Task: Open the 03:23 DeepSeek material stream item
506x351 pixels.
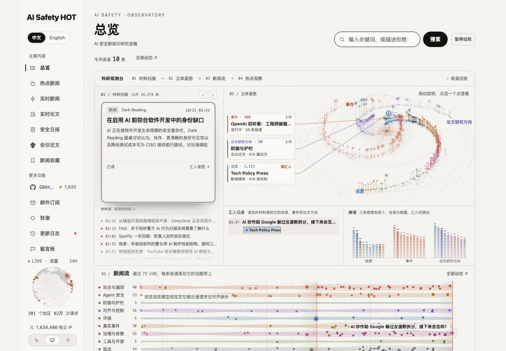Action: (x=158, y=221)
